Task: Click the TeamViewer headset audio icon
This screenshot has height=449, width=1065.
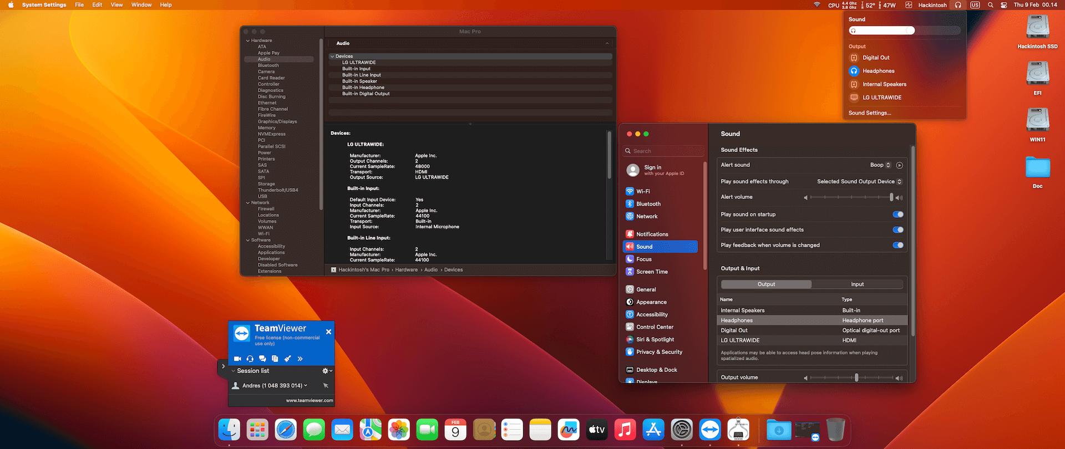Action: 250,359
